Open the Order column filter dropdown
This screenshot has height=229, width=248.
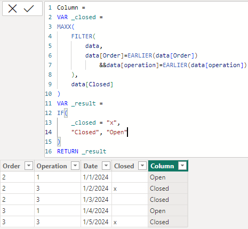(29, 166)
